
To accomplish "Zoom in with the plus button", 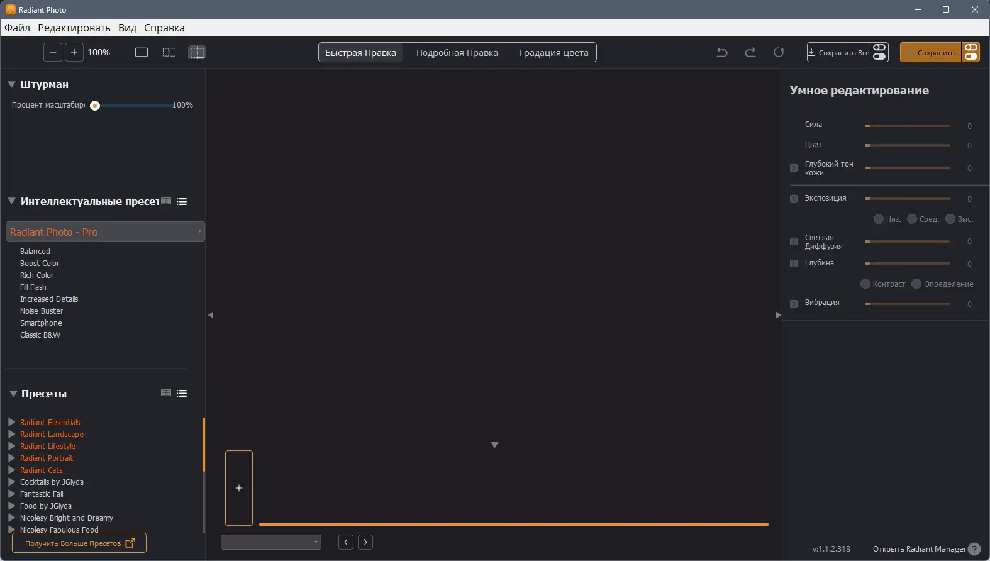I will pos(74,52).
